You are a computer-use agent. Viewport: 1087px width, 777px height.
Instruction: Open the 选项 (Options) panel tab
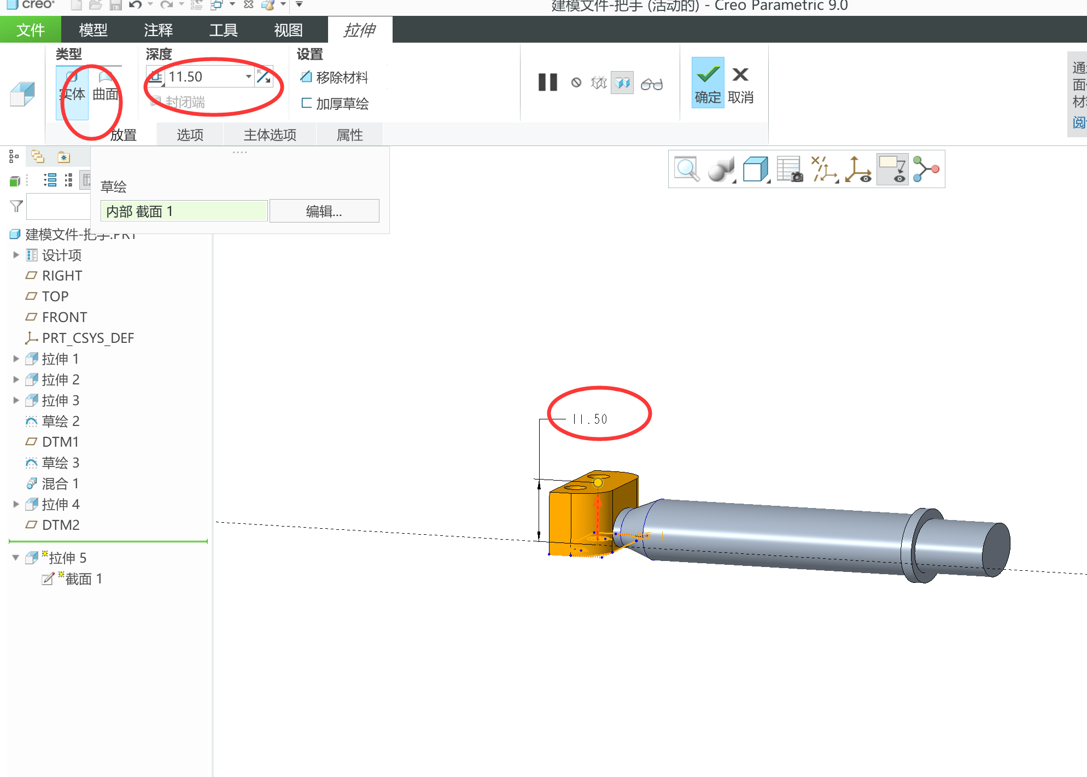point(190,135)
